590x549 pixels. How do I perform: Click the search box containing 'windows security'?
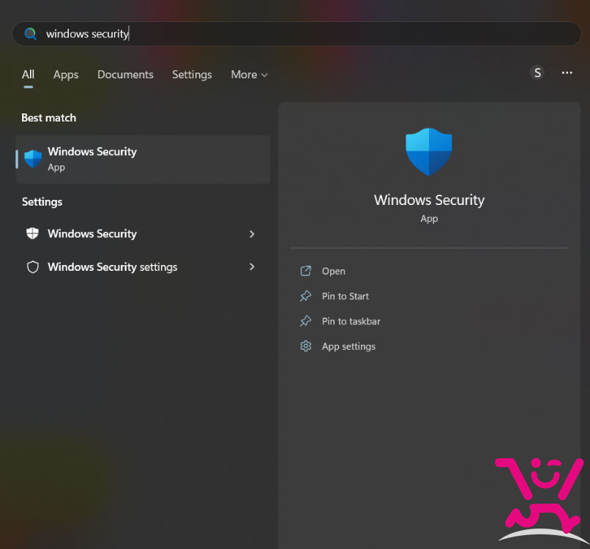[x=296, y=34]
